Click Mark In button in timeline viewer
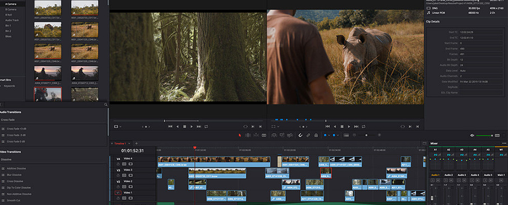The image size is (508, 205). (x=410, y=127)
